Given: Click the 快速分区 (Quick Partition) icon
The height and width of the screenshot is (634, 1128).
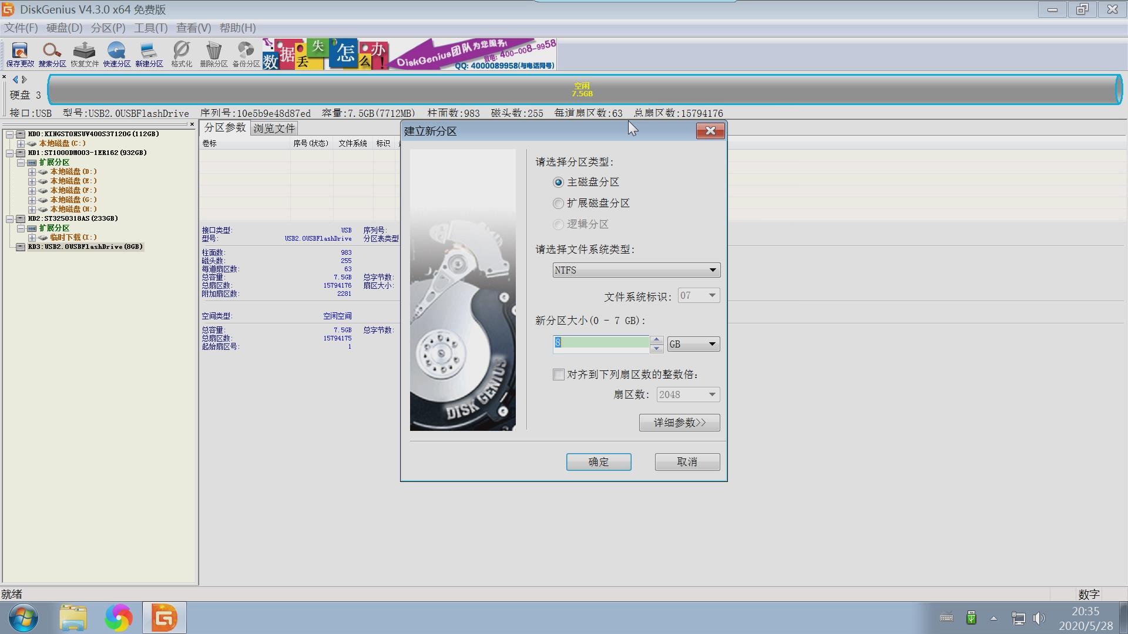Looking at the screenshot, I should coord(116,54).
